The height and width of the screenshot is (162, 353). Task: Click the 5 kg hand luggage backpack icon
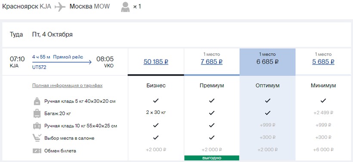click(x=37, y=101)
